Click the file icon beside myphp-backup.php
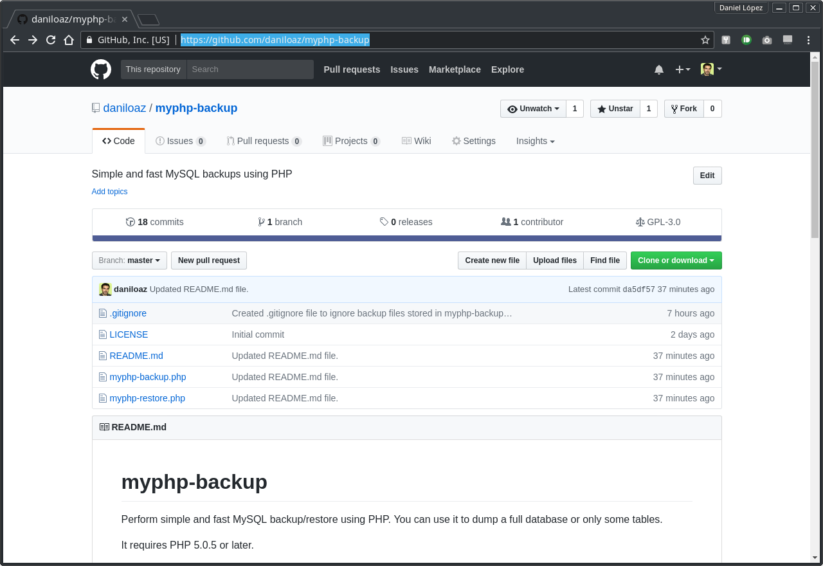 [x=103, y=377]
